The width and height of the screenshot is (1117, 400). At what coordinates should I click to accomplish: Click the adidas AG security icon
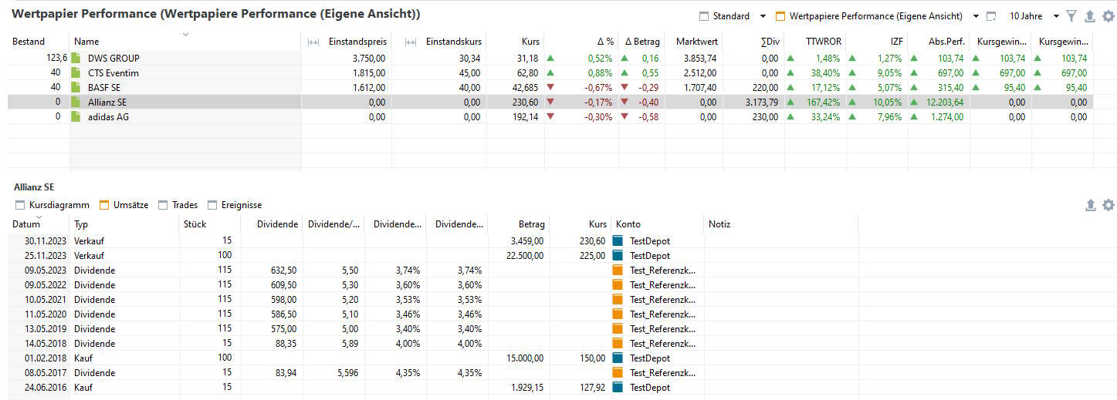coord(76,116)
